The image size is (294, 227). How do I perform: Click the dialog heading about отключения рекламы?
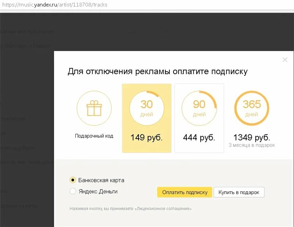(158, 72)
